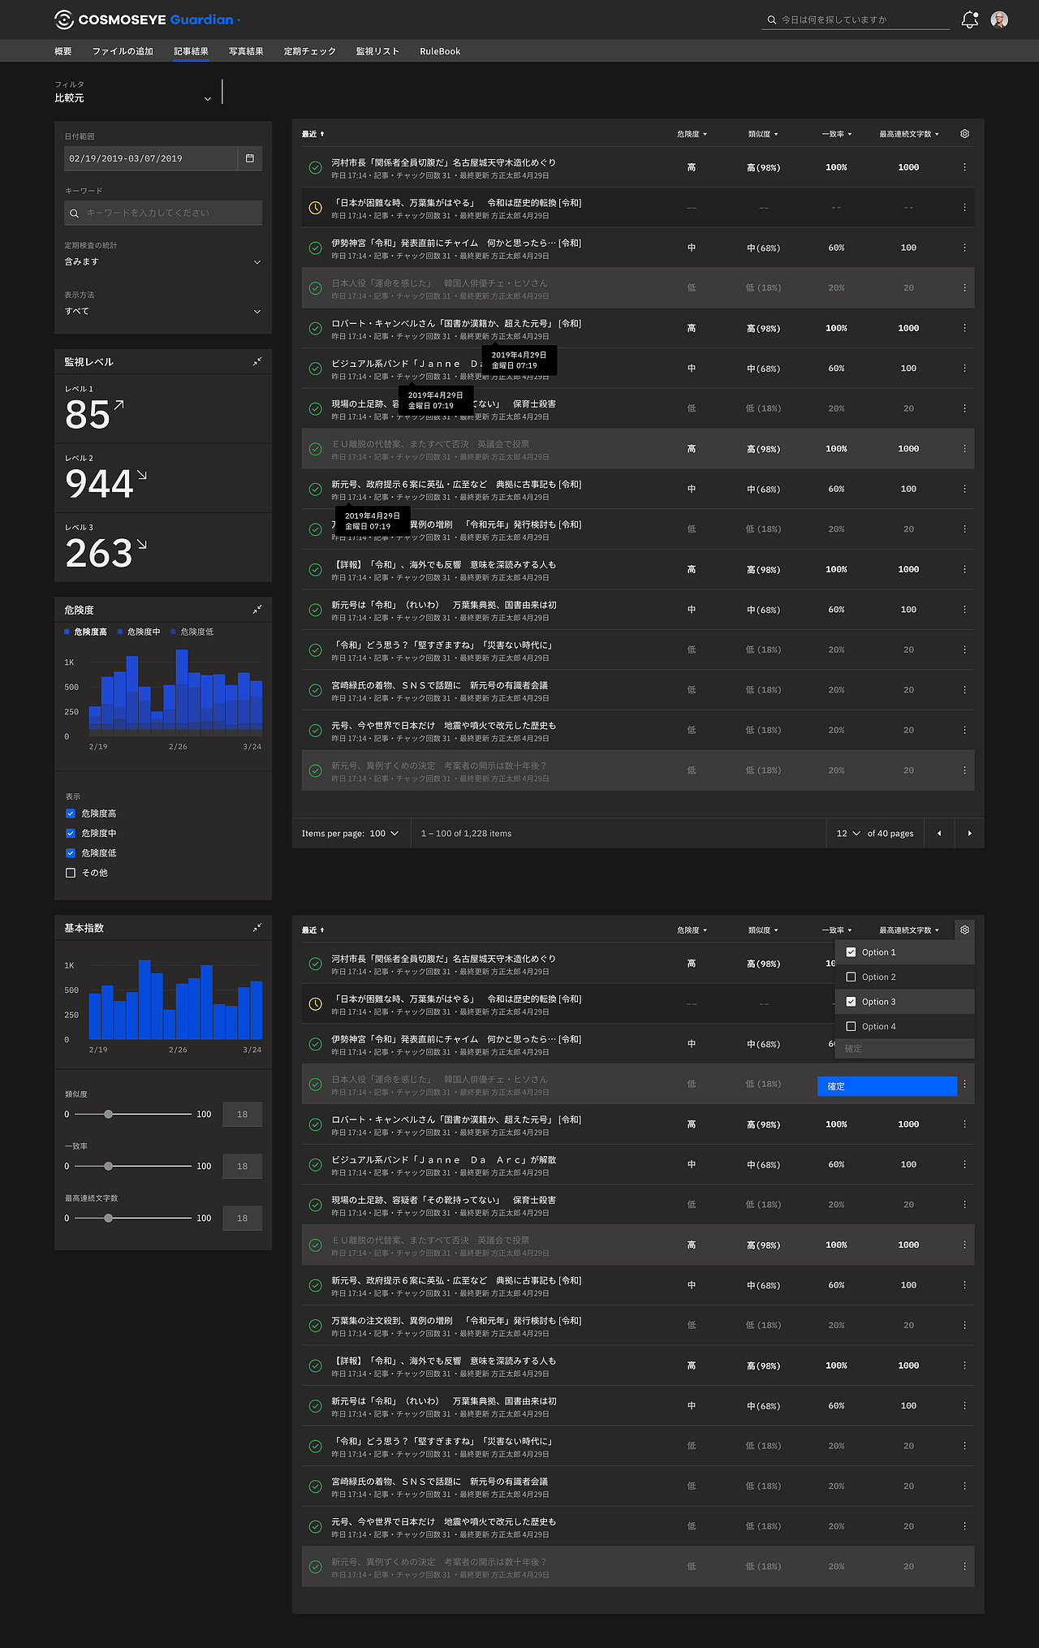Open the 定期チェック tab
1039x1648 pixels.
click(310, 51)
